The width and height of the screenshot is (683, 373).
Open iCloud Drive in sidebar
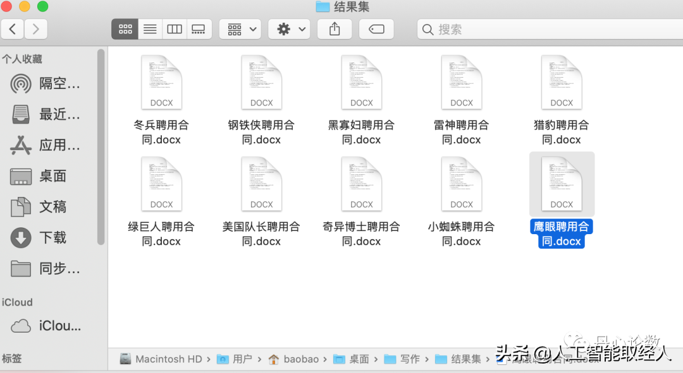click(46, 326)
